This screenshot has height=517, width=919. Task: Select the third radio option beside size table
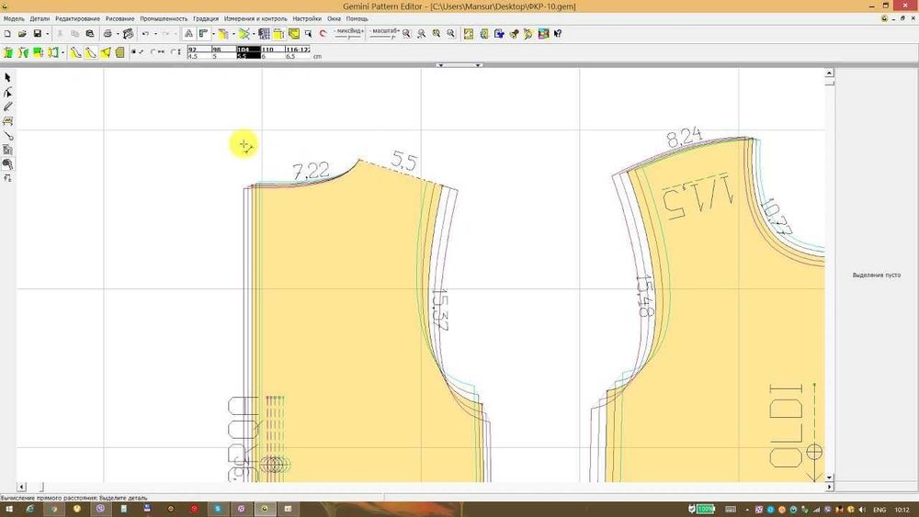(173, 52)
